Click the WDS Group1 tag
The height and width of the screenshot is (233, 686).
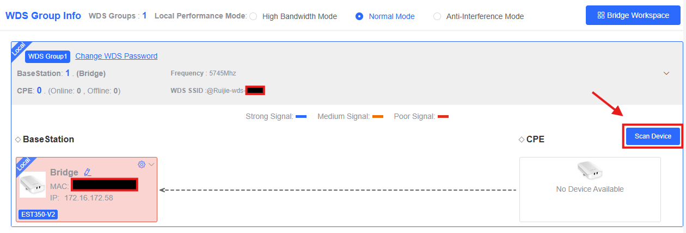click(x=47, y=56)
